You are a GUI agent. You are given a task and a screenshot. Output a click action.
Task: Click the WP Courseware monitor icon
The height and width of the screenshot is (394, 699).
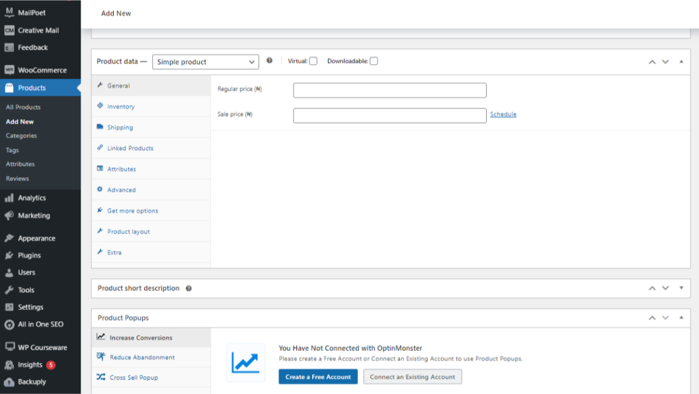[x=9, y=347]
